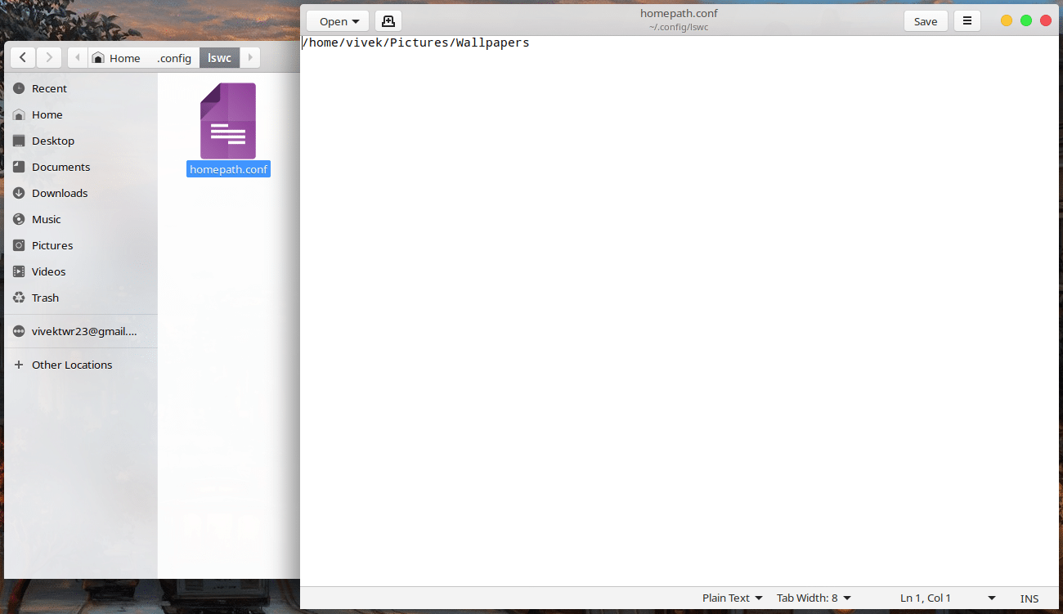Open the Open dropdown in text editor
This screenshot has height=614, width=1063.
click(338, 21)
